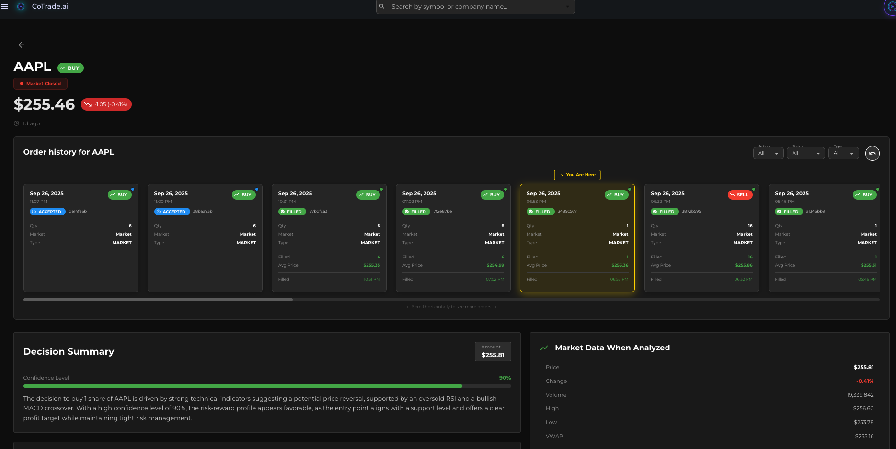Click the FILLED badge on order 57bdfca3
The height and width of the screenshot is (449, 896).
coord(292,212)
